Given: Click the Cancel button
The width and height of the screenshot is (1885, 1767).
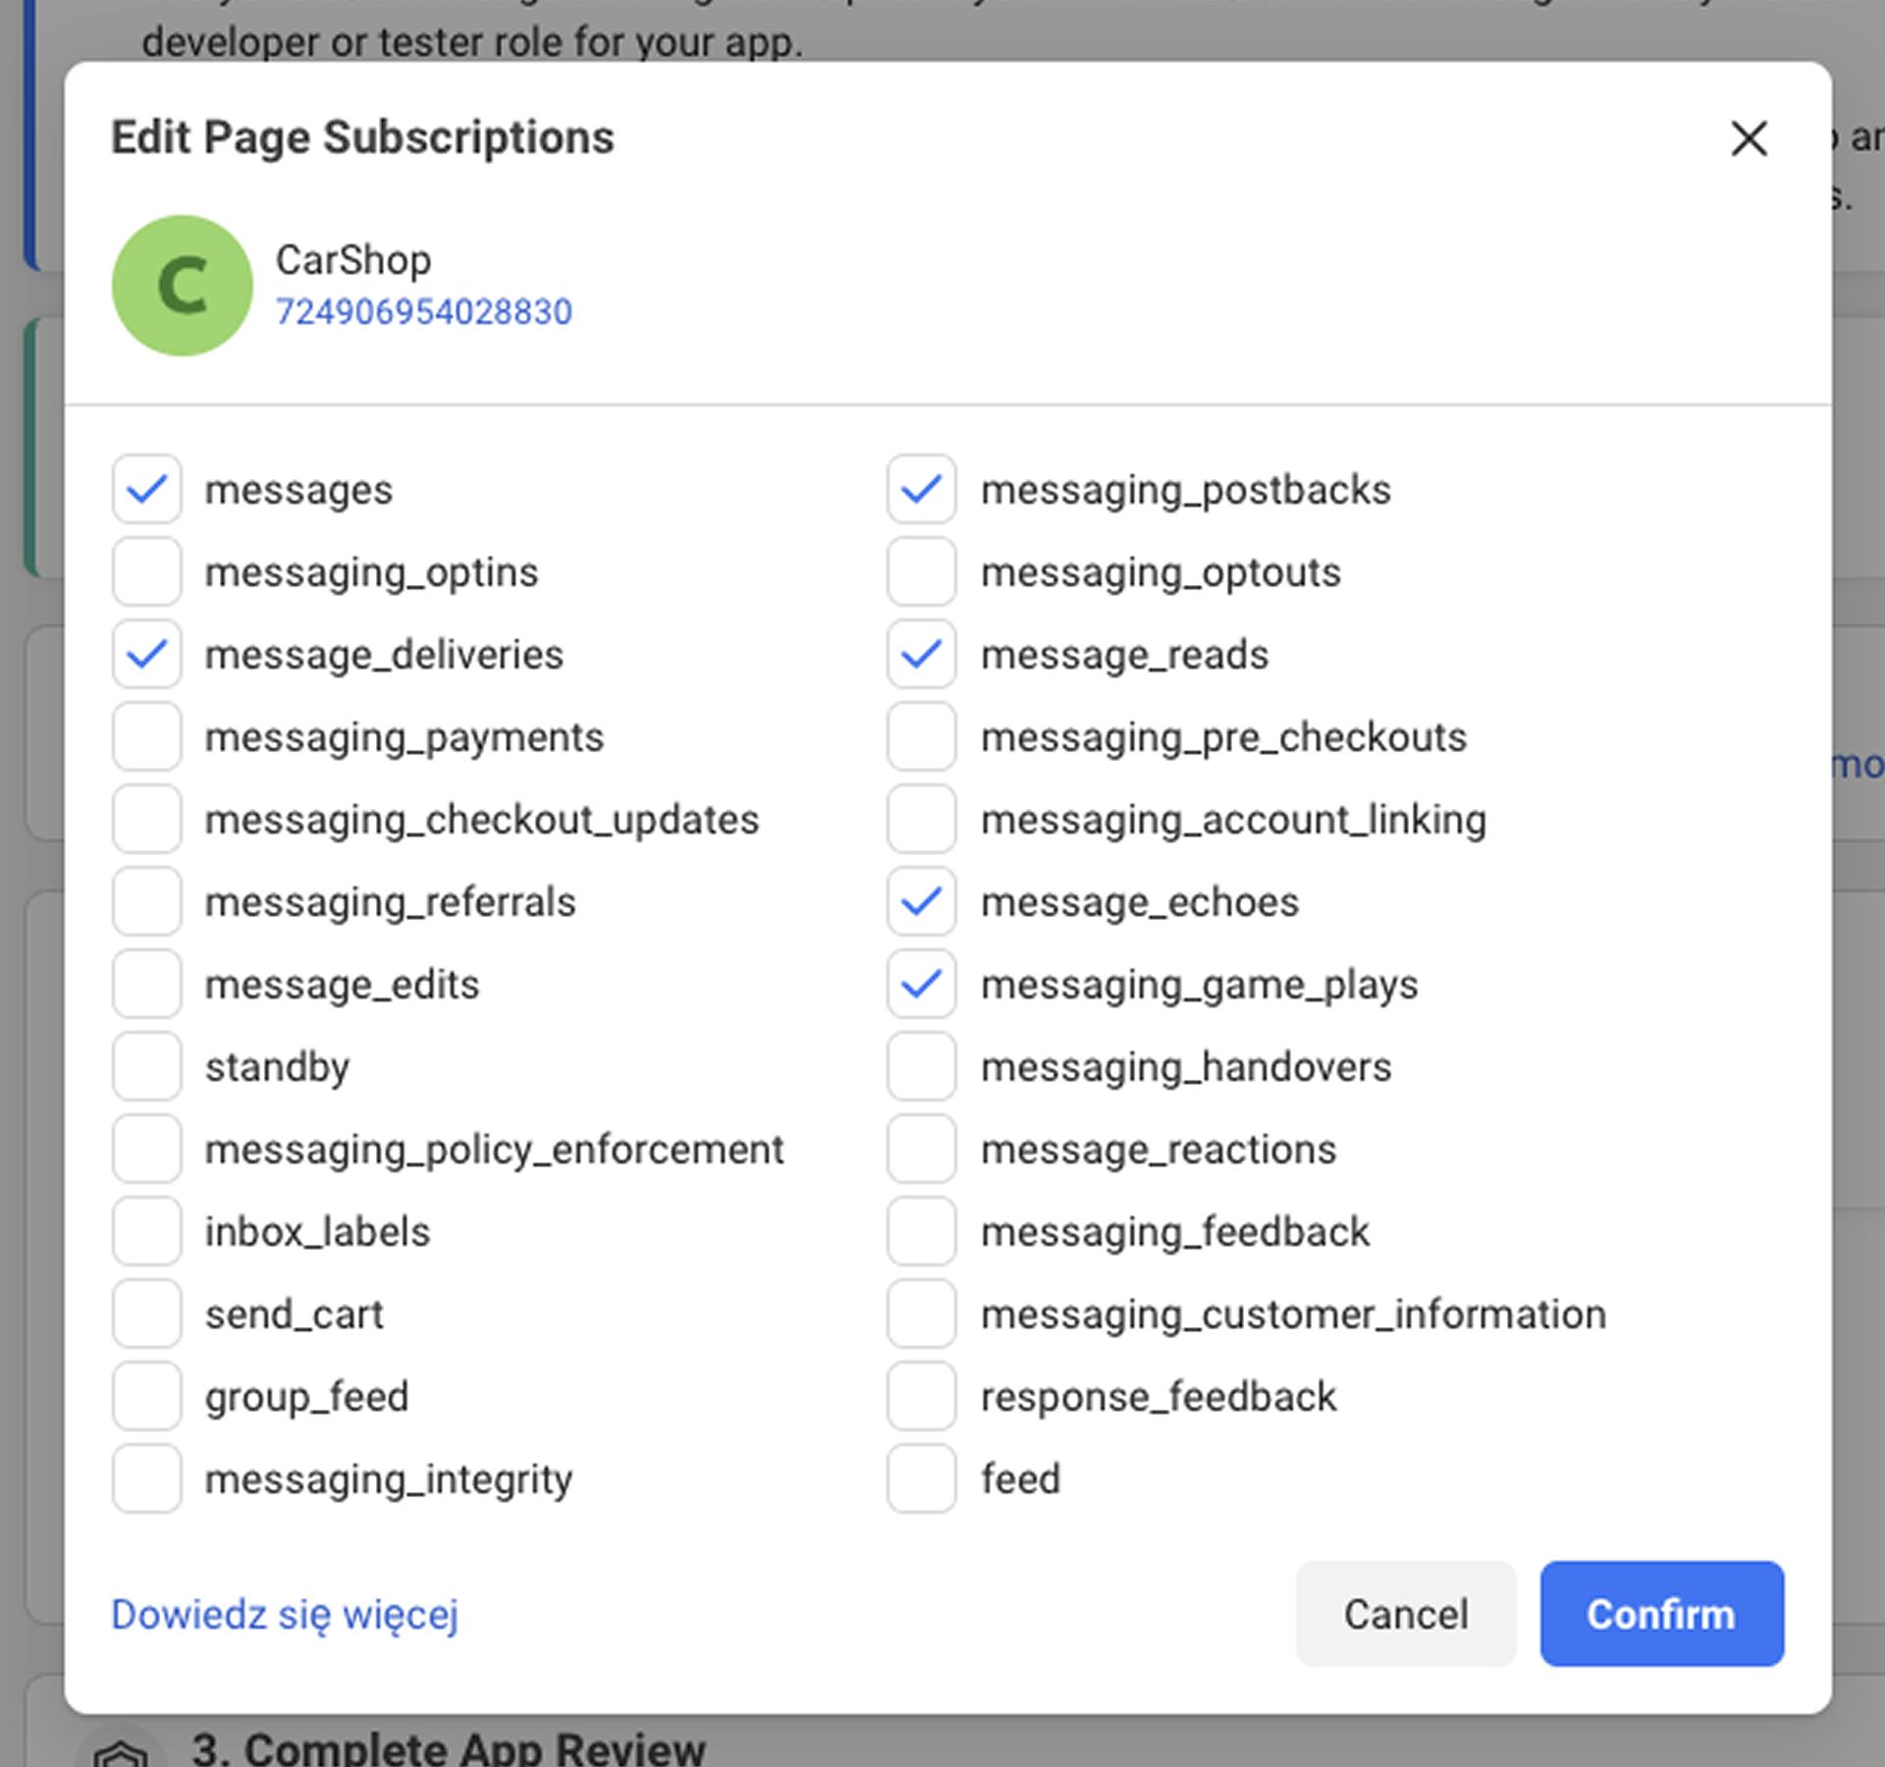Looking at the screenshot, I should pyautogui.click(x=1406, y=1614).
